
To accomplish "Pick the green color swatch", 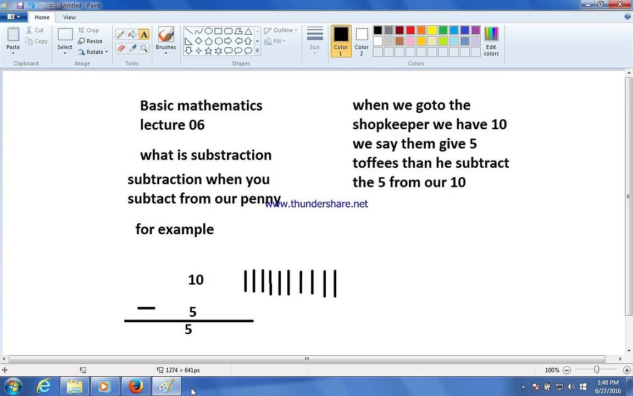I will (443, 30).
